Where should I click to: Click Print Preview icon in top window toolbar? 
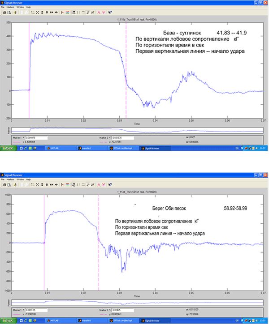pyautogui.click(x=9, y=13)
